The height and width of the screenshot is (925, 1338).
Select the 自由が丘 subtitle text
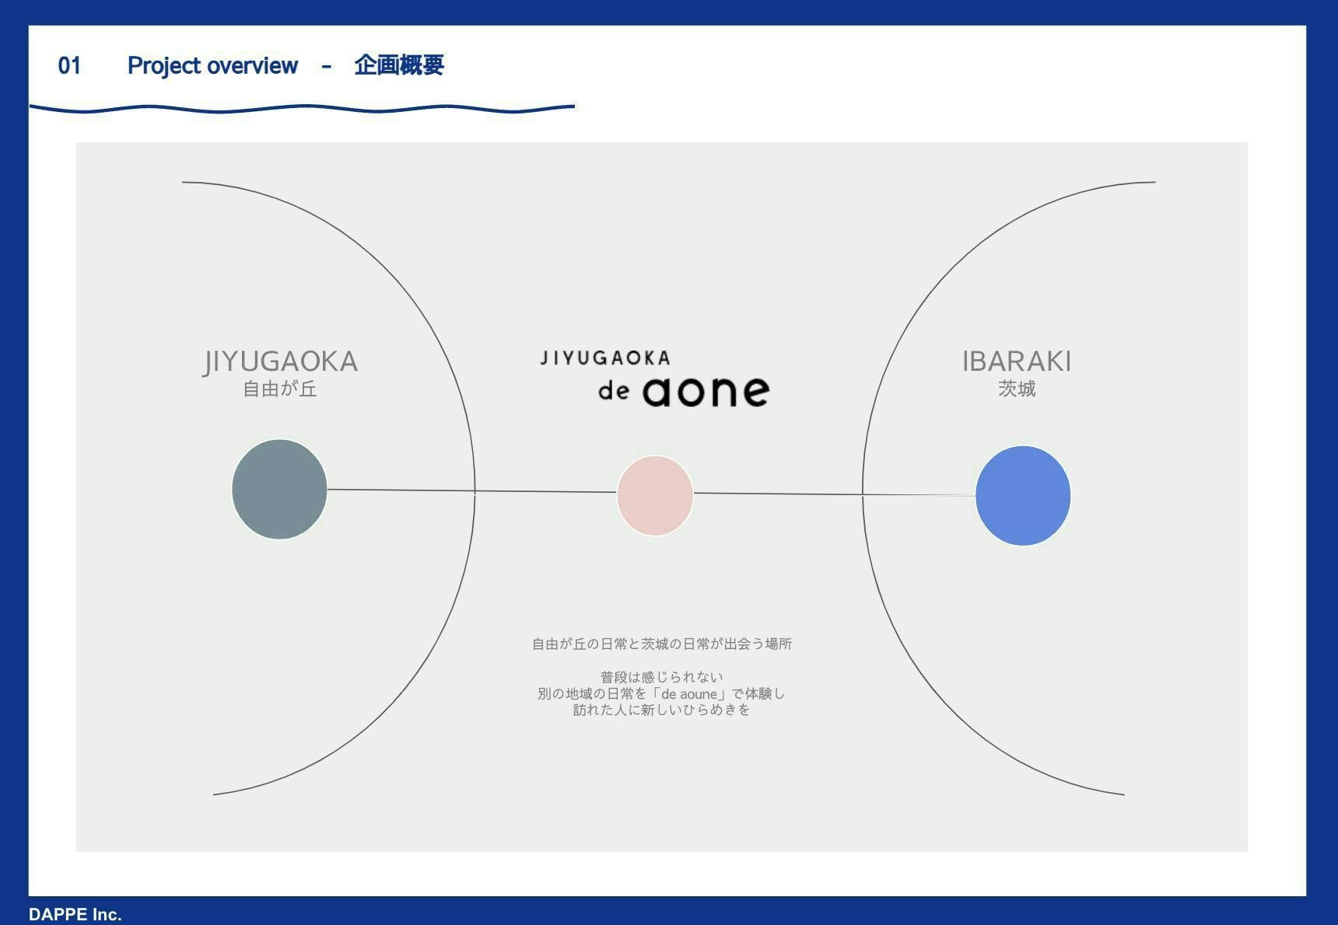[280, 389]
